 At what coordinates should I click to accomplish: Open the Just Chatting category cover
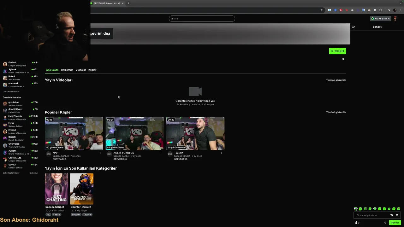coord(56,189)
